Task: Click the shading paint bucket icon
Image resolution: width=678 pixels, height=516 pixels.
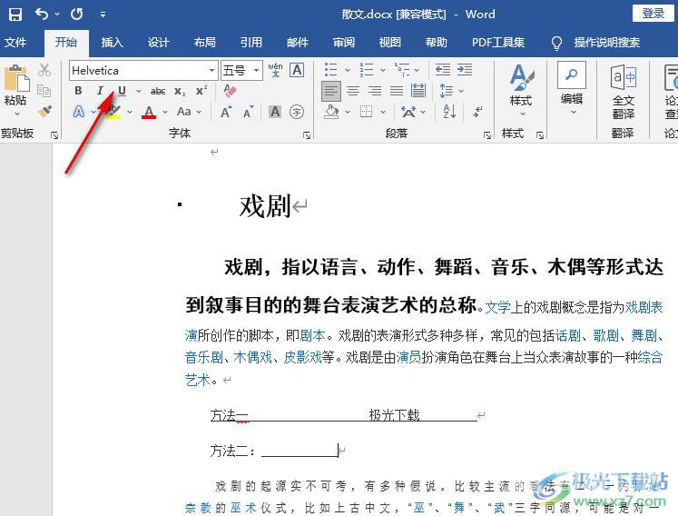Action: tap(331, 112)
